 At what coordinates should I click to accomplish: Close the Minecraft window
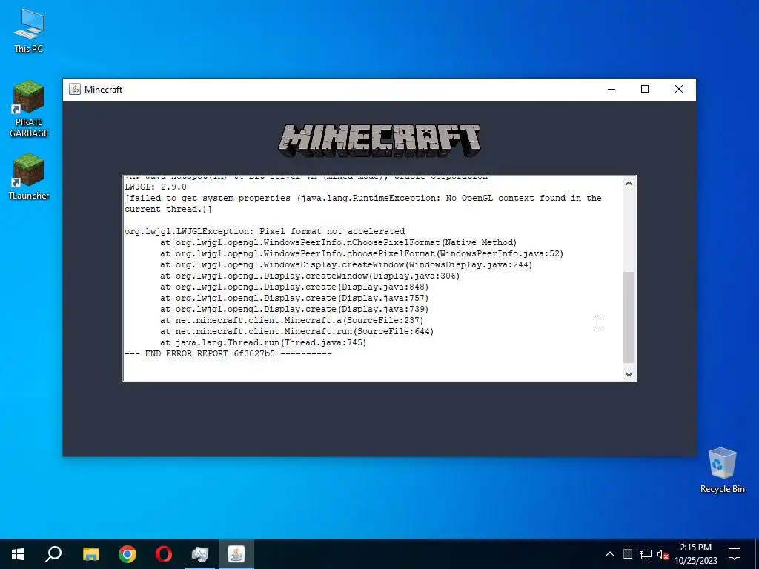[679, 89]
